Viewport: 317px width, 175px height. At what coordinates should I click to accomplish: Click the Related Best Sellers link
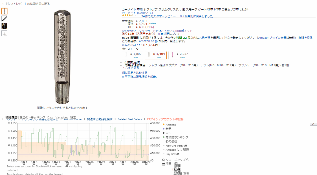coord(130,119)
